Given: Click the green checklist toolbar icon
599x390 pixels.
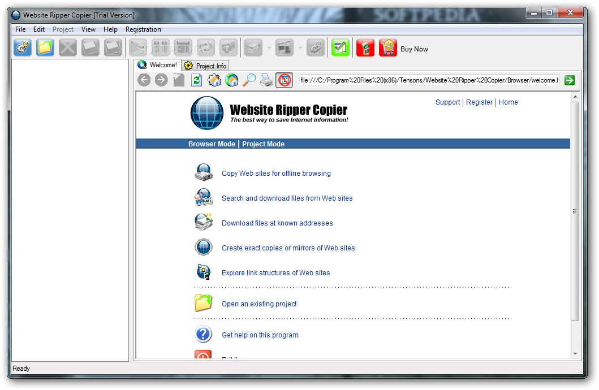Looking at the screenshot, I should (341, 48).
